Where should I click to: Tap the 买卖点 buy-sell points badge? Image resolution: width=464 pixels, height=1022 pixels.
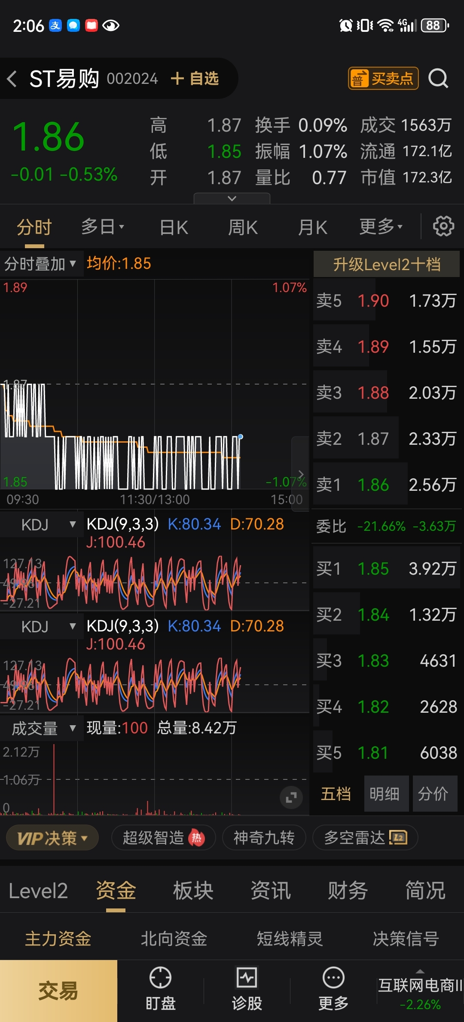coord(383,78)
